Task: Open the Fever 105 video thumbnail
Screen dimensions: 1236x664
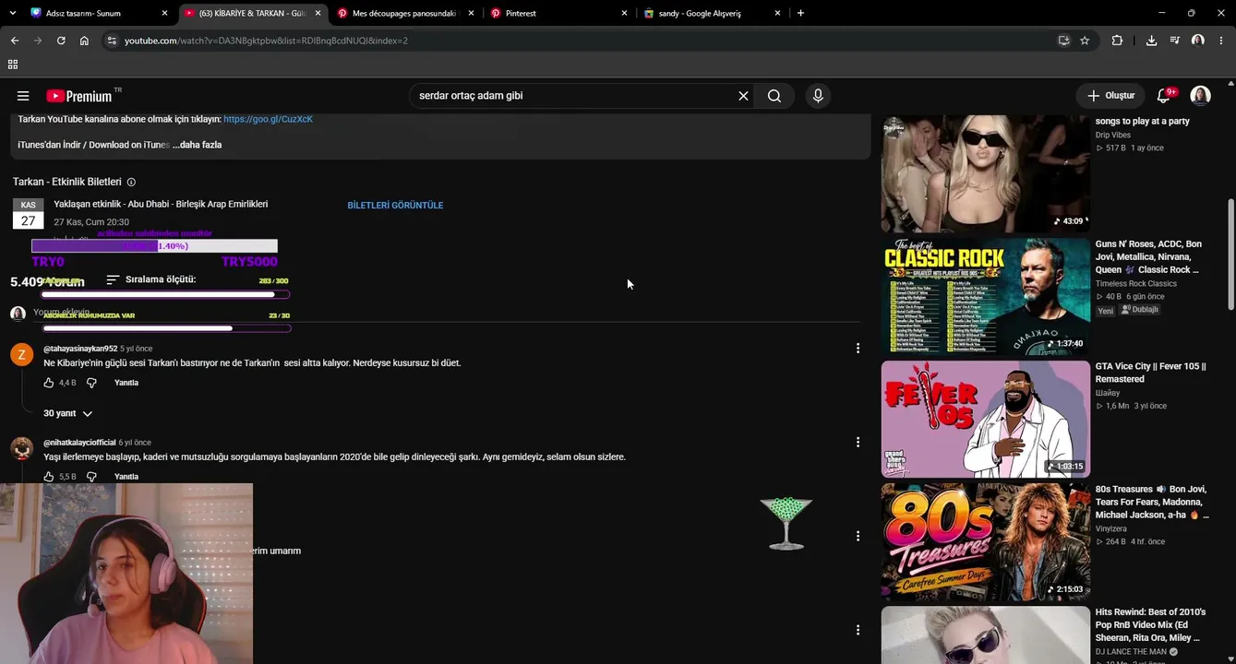Action: (985, 419)
